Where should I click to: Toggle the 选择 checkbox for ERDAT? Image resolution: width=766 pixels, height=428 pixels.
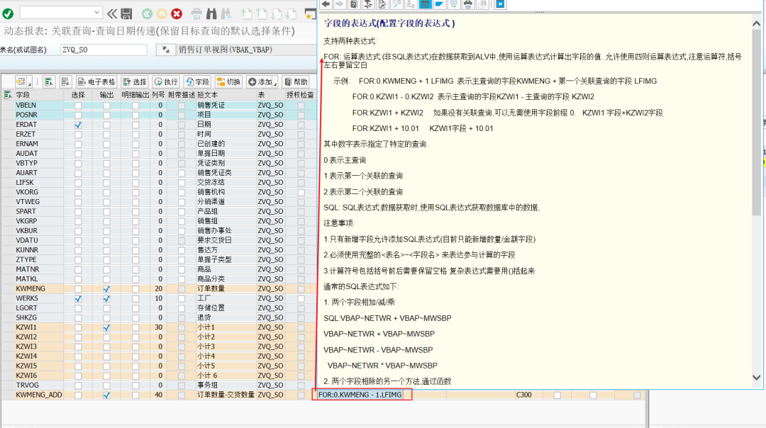78,125
